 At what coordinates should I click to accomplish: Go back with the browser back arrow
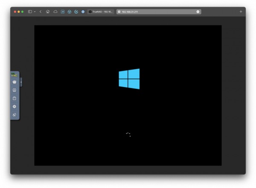pos(41,12)
